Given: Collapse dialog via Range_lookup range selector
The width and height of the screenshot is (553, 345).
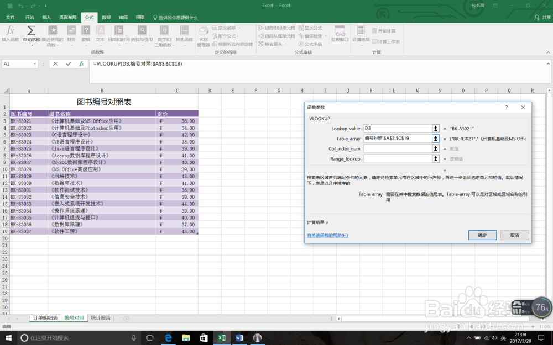Looking at the screenshot, I should click(436, 159).
